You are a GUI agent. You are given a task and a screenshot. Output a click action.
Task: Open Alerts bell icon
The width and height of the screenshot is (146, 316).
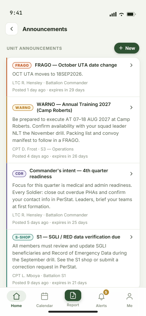(101, 297)
